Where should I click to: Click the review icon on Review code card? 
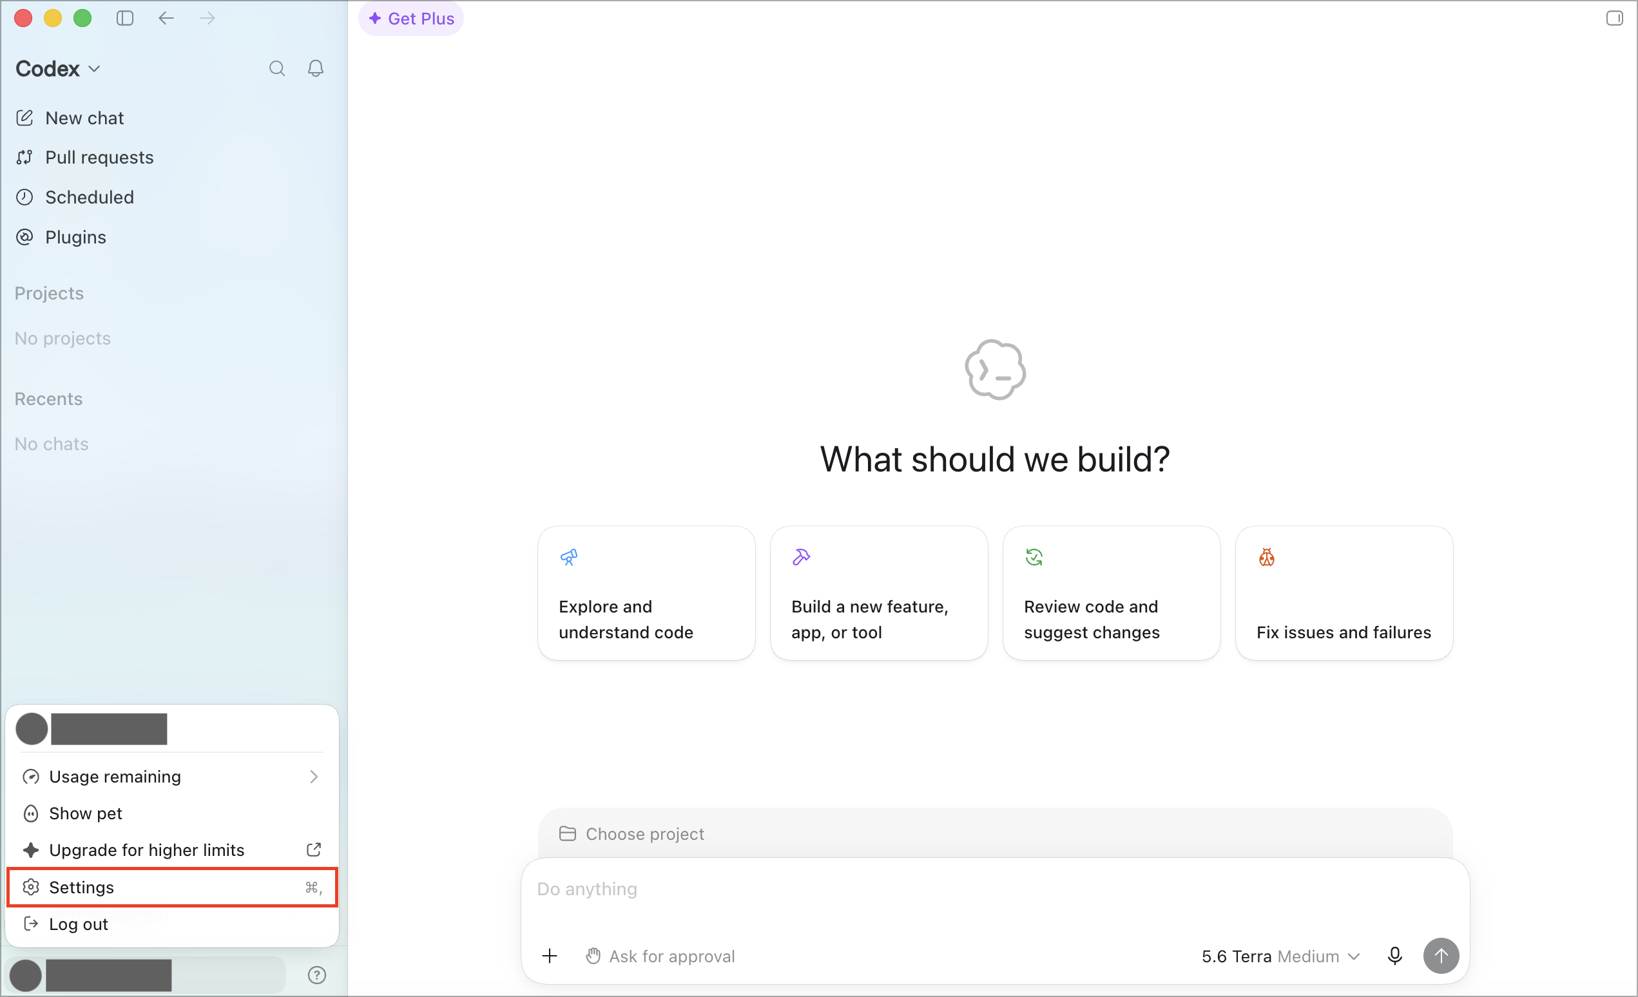pyautogui.click(x=1034, y=557)
